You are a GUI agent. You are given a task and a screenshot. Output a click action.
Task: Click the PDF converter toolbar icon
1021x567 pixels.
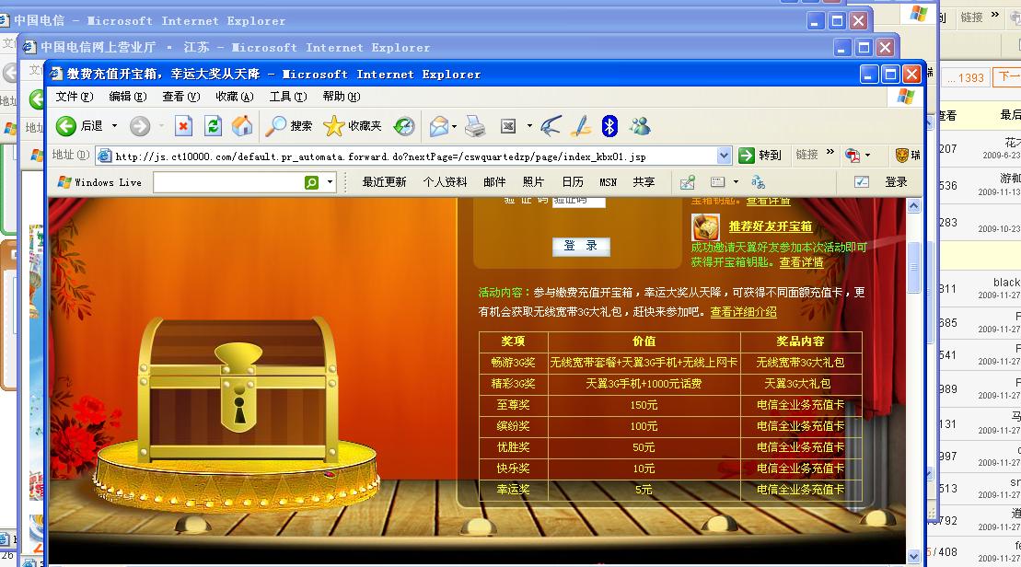pos(853,155)
